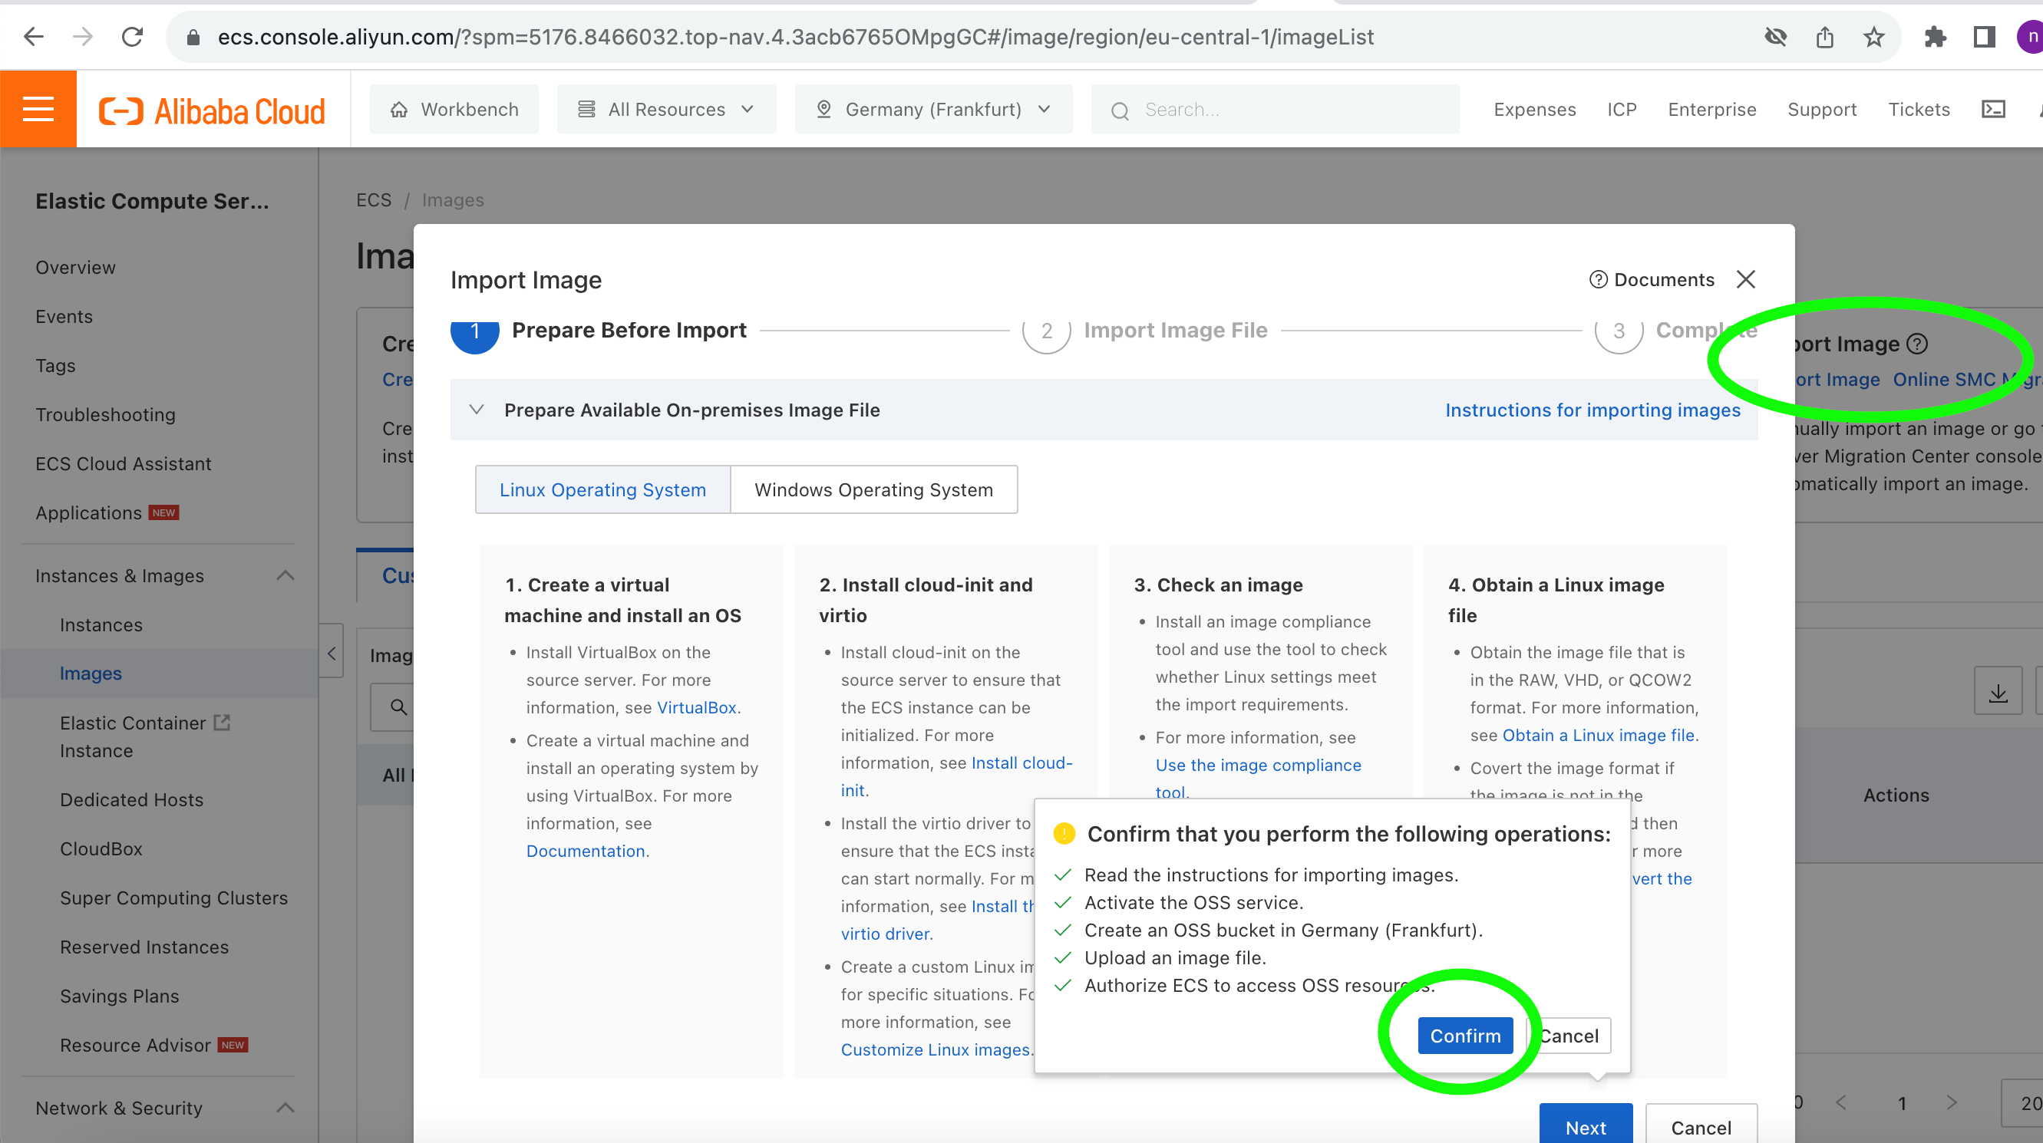The width and height of the screenshot is (2043, 1143).
Task: Switch to Windows Operating System tab
Action: click(x=873, y=490)
